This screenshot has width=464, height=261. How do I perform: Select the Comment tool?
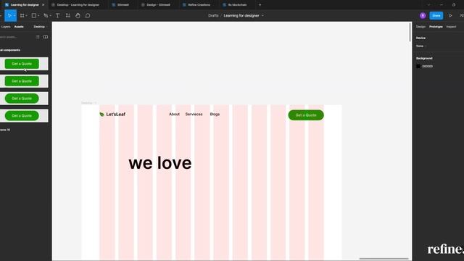click(x=88, y=16)
